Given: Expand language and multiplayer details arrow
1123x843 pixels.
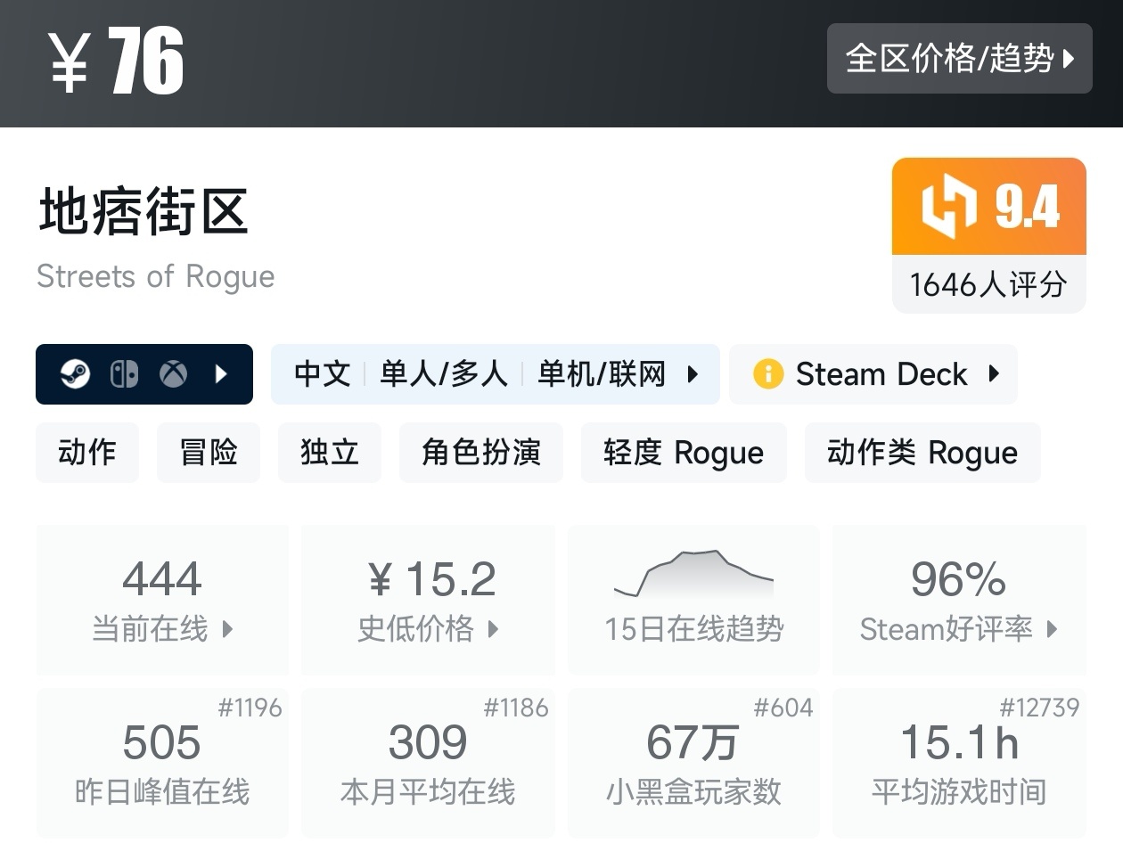Looking at the screenshot, I should pyautogui.click(x=693, y=374).
